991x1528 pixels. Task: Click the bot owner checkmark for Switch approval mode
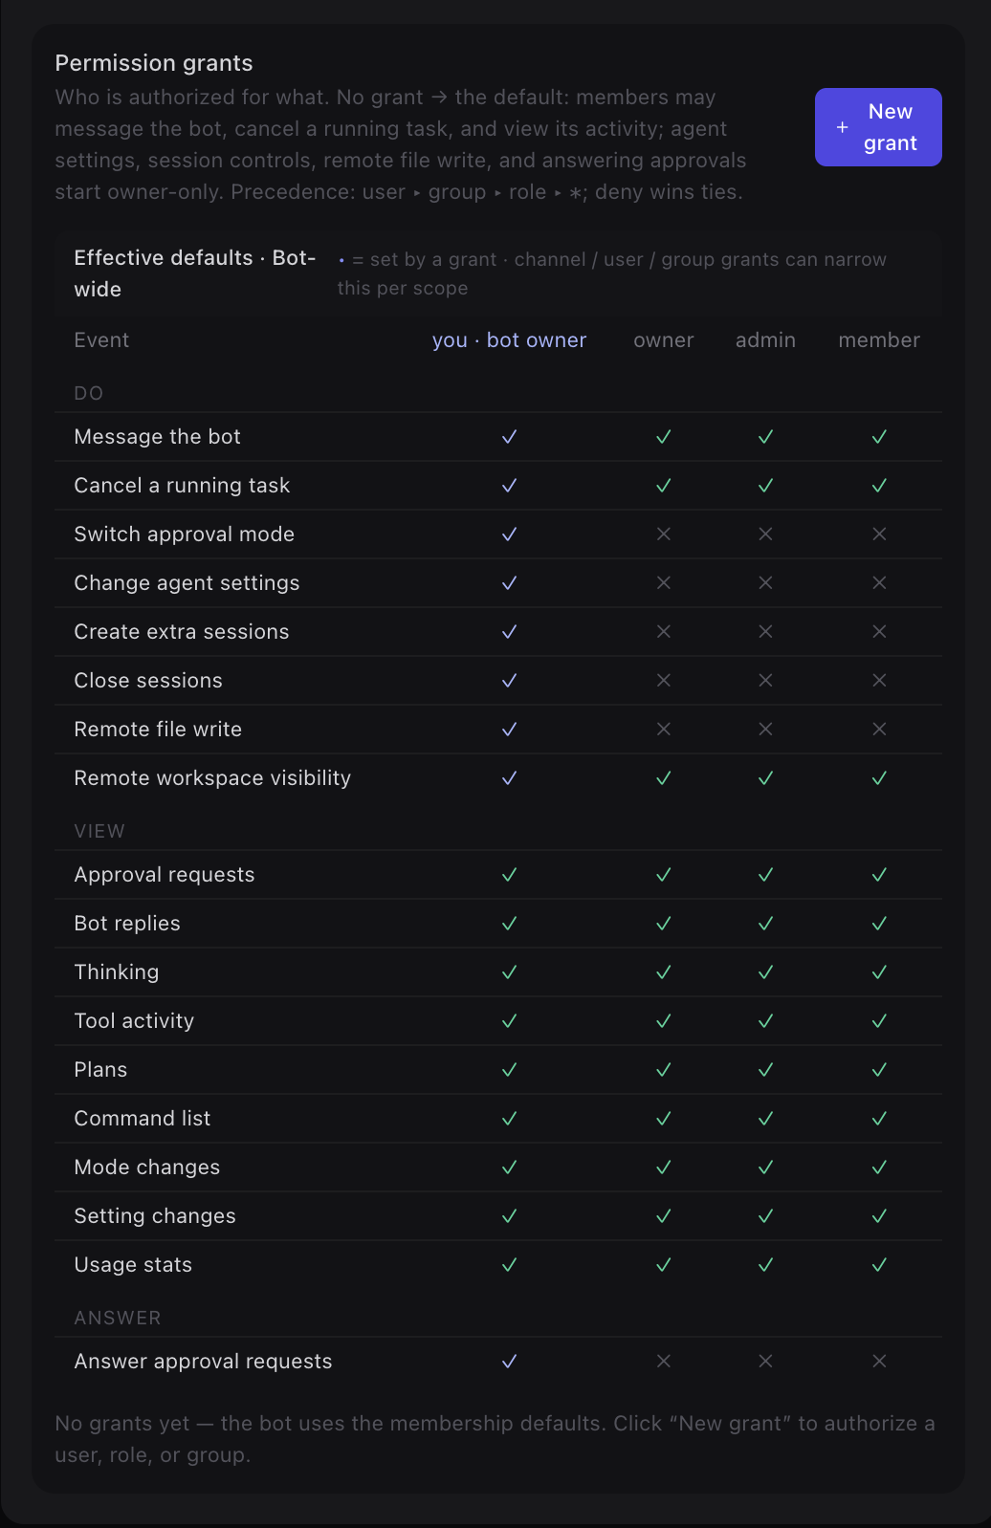click(509, 535)
